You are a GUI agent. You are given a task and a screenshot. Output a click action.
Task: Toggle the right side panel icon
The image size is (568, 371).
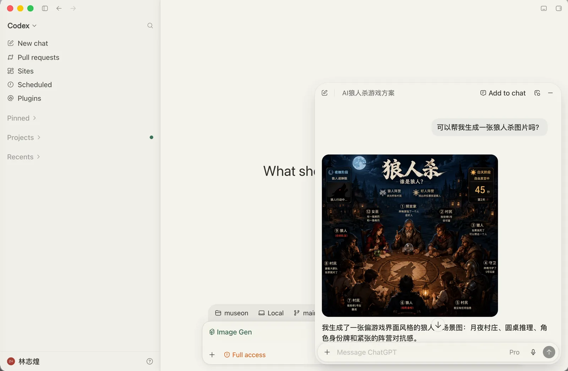coord(559,9)
